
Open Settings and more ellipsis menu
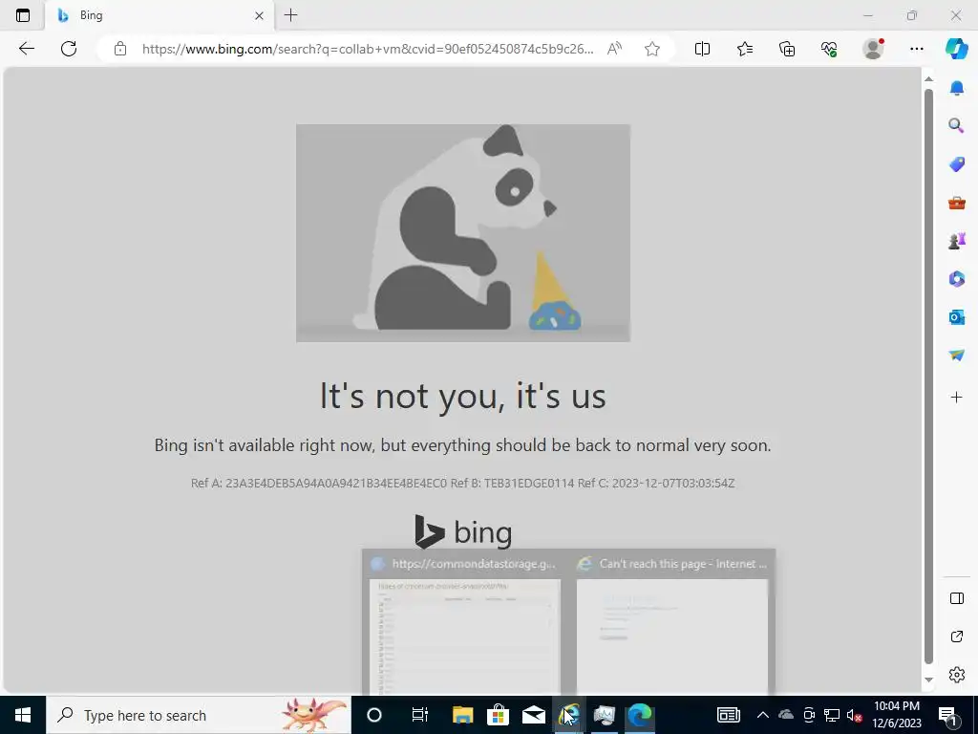(x=916, y=49)
